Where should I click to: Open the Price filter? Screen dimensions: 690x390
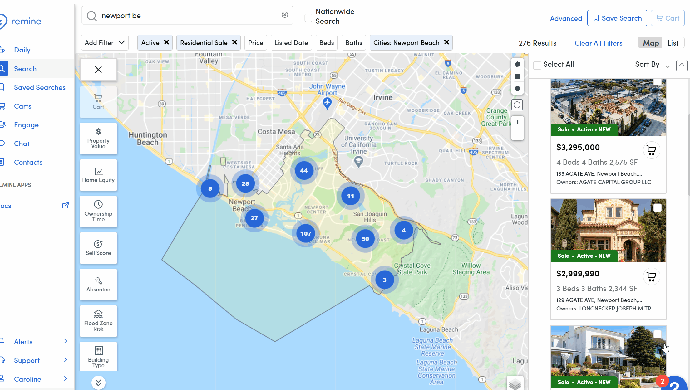[x=256, y=42]
